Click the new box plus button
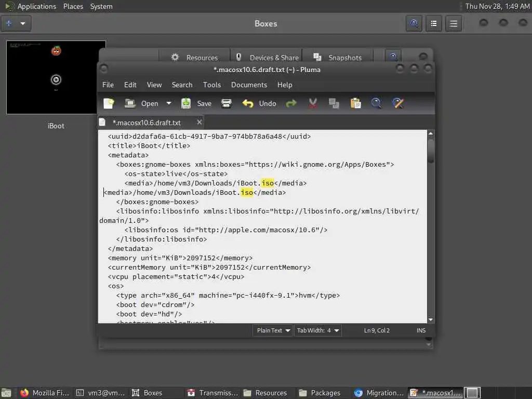532x399 pixels. point(9,23)
